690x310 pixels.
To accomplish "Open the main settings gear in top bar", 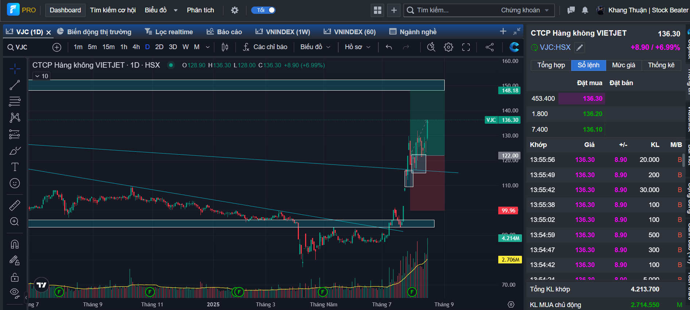I will (x=235, y=10).
